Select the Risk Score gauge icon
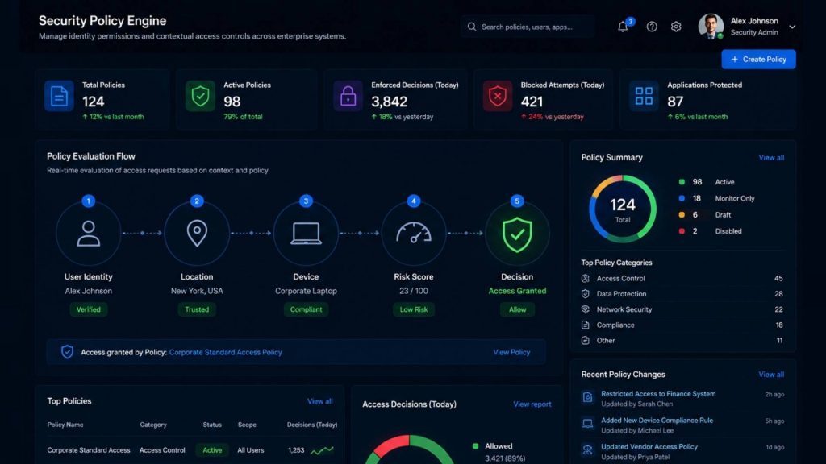The height and width of the screenshot is (464, 826). [414, 233]
